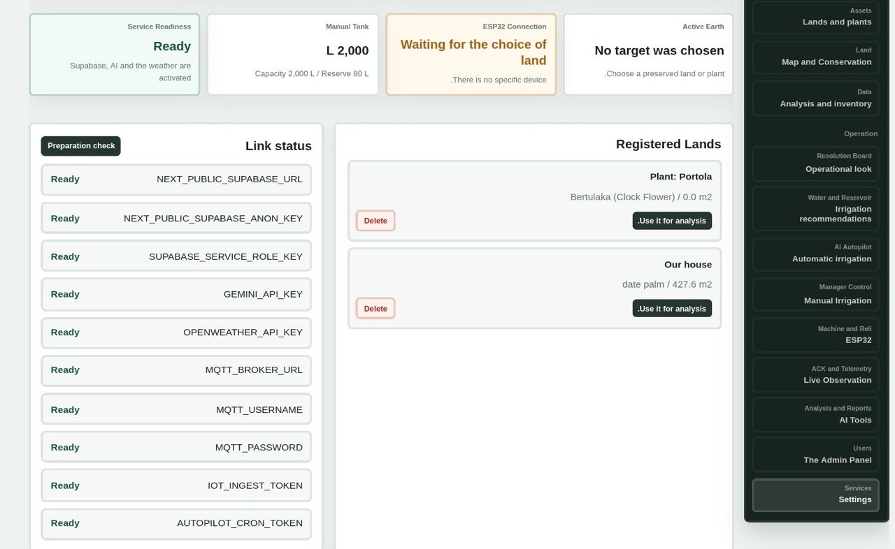Click the Active Earth card
The height and width of the screenshot is (549, 895).
649,54
